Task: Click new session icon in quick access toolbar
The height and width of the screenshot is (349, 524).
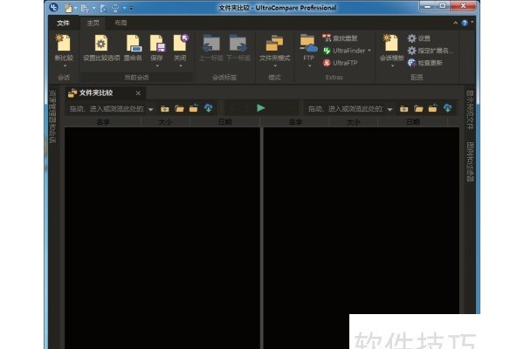Action: click(x=68, y=8)
